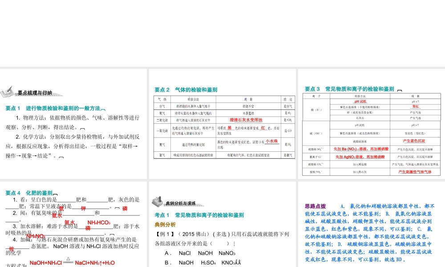
Task: Select the heading 要点 4 化肥的鉴别
Action: tap(28, 193)
